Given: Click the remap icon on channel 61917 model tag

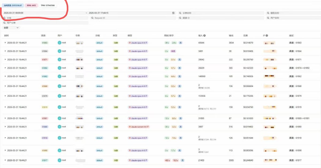Looking at the screenshot, I should click(146, 160).
